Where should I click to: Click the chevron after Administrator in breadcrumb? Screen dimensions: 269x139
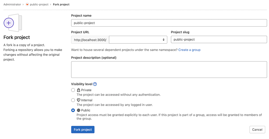[x=23, y=5]
